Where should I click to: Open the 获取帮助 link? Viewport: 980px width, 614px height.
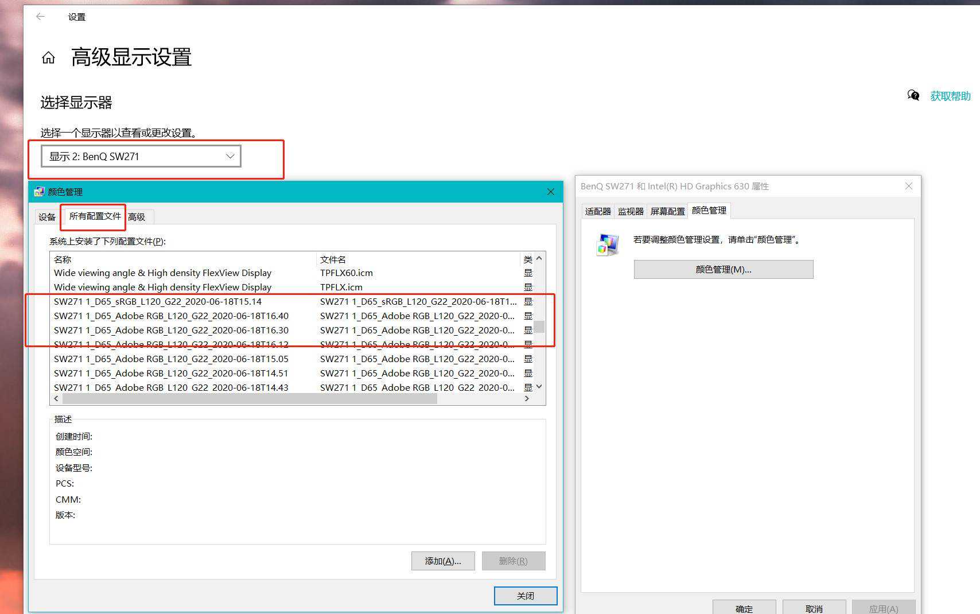[x=950, y=96]
